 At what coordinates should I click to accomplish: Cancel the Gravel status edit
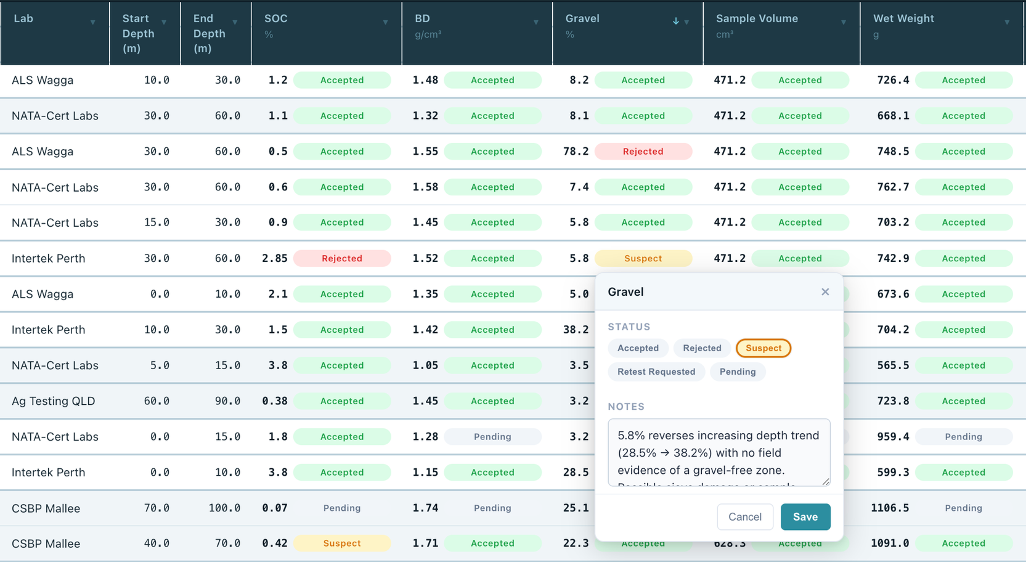point(745,517)
